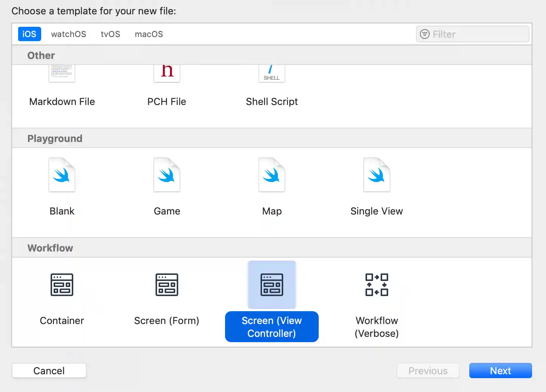Select the Screen (View Controller) icon
The image size is (546, 392).
click(272, 285)
